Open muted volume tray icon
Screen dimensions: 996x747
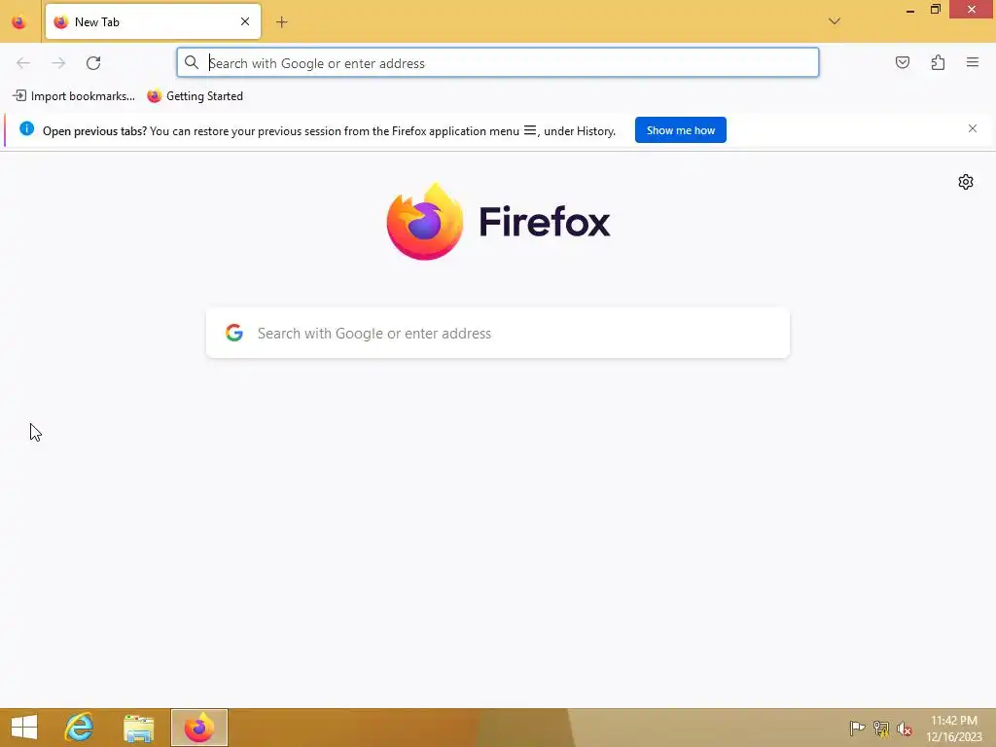pos(905,729)
